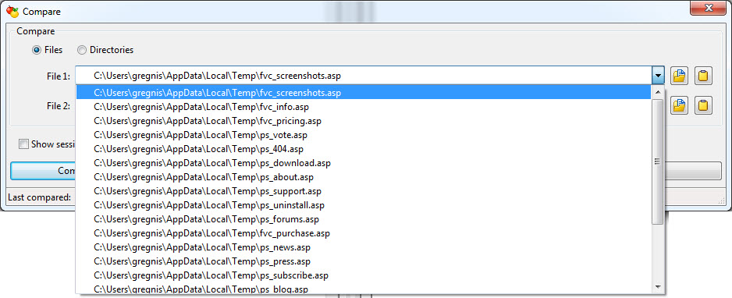Choose ps_download.asp from the list
Image resolution: width=732 pixels, height=298 pixels.
coord(364,163)
